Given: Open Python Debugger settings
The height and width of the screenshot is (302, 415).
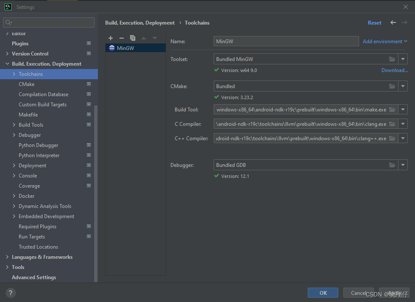Looking at the screenshot, I should tap(39, 145).
